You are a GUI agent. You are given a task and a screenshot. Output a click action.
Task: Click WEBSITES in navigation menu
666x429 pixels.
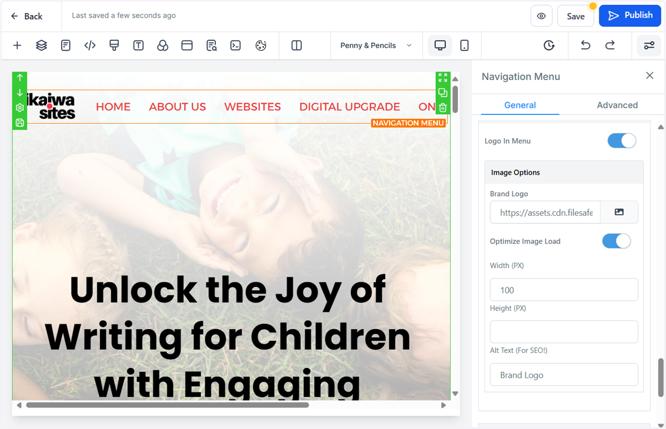point(253,107)
